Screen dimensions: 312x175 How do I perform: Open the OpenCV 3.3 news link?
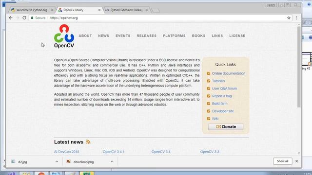point(210,152)
